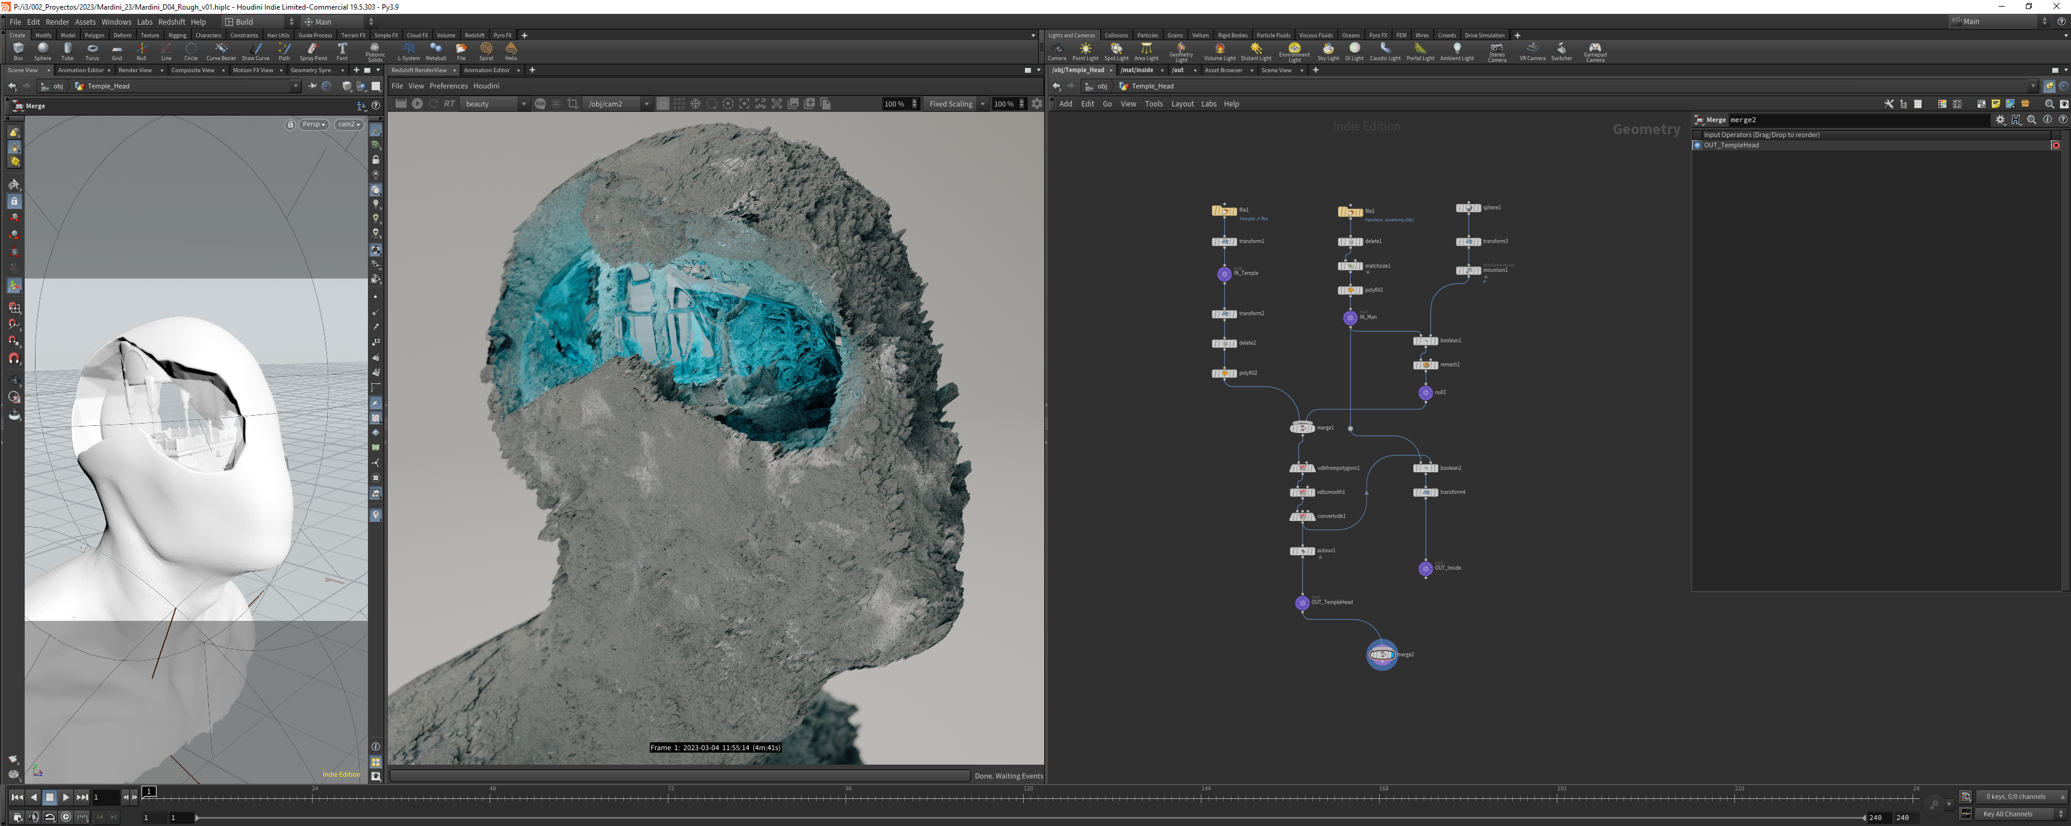Click the Environment Light shelf icon
Screen dimensions: 2071x826
coord(1294,52)
